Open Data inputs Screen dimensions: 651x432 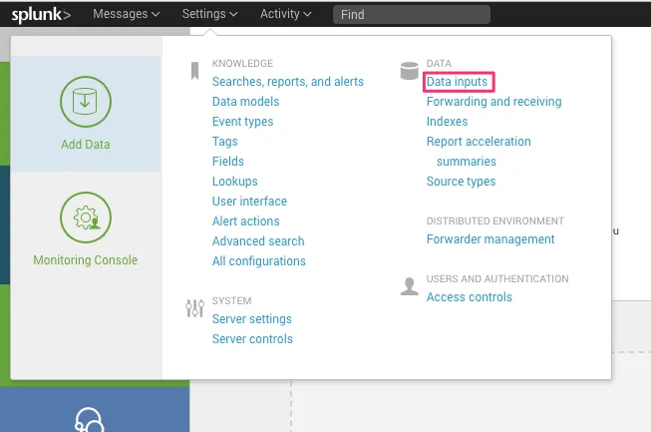(x=457, y=82)
